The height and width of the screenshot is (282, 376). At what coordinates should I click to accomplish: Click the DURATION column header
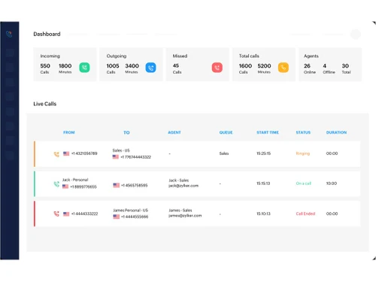[336, 132]
